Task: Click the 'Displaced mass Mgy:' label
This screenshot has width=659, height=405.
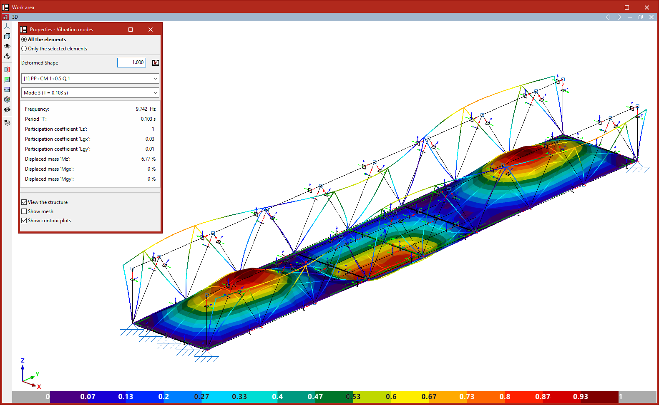Action: (x=49, y=179)
